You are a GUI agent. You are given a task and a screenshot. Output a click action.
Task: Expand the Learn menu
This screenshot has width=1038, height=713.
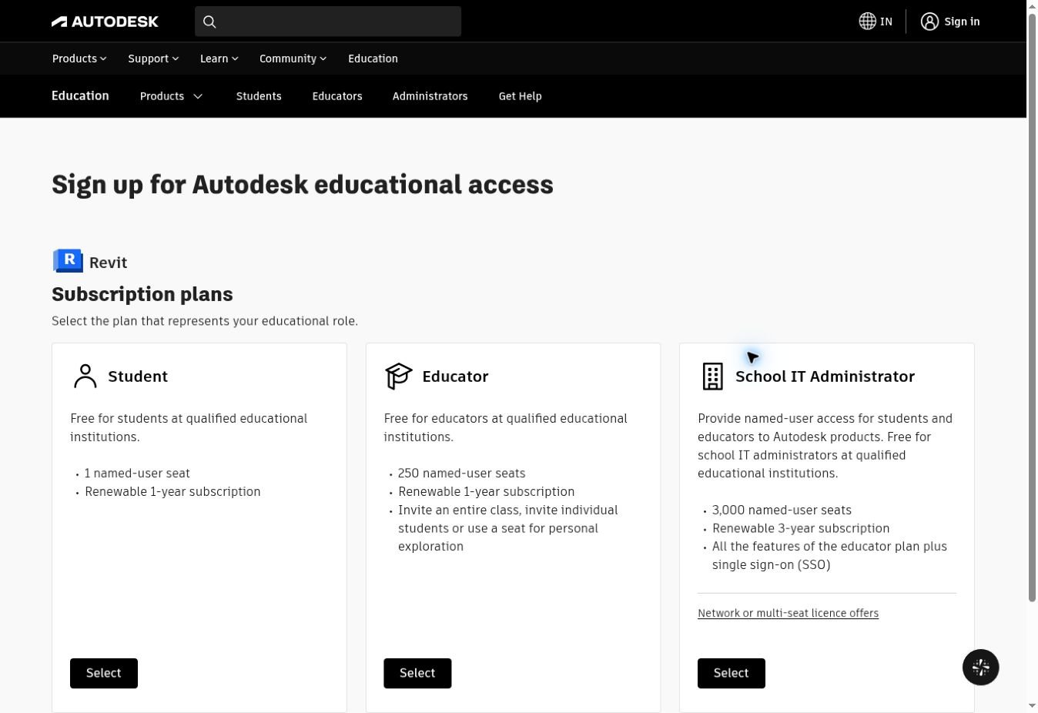click(x=219, y=59)
